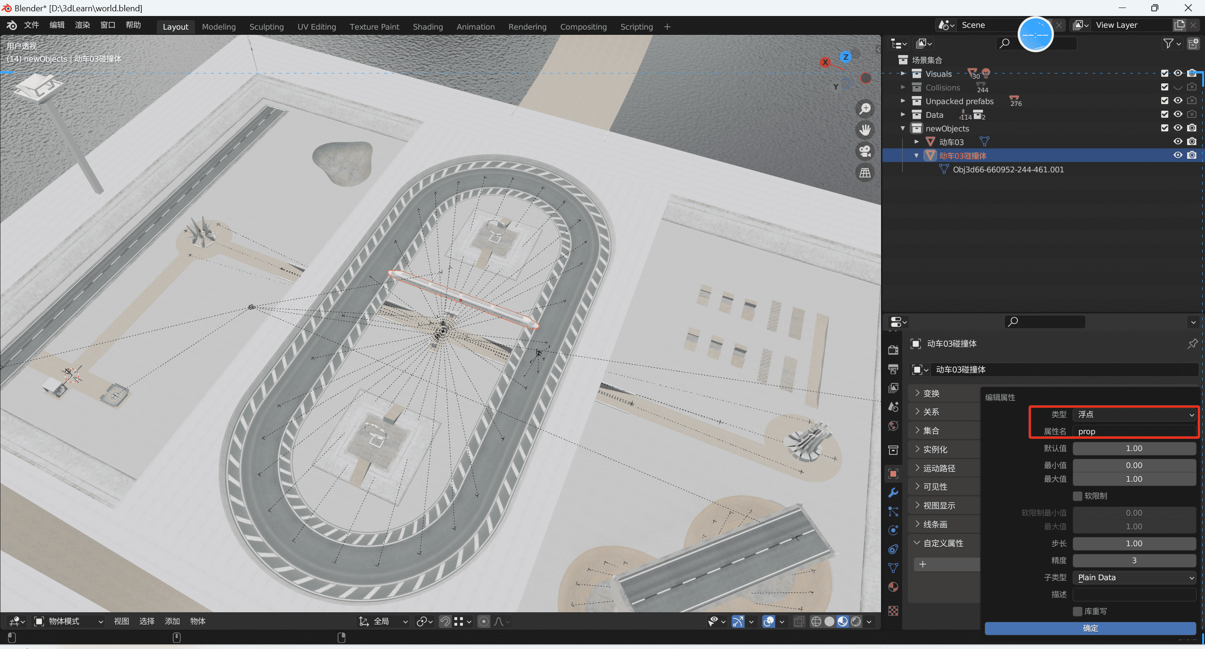Open the 渲染 menu
Screen dimensions: 1205x649
[x=82, y=25]
